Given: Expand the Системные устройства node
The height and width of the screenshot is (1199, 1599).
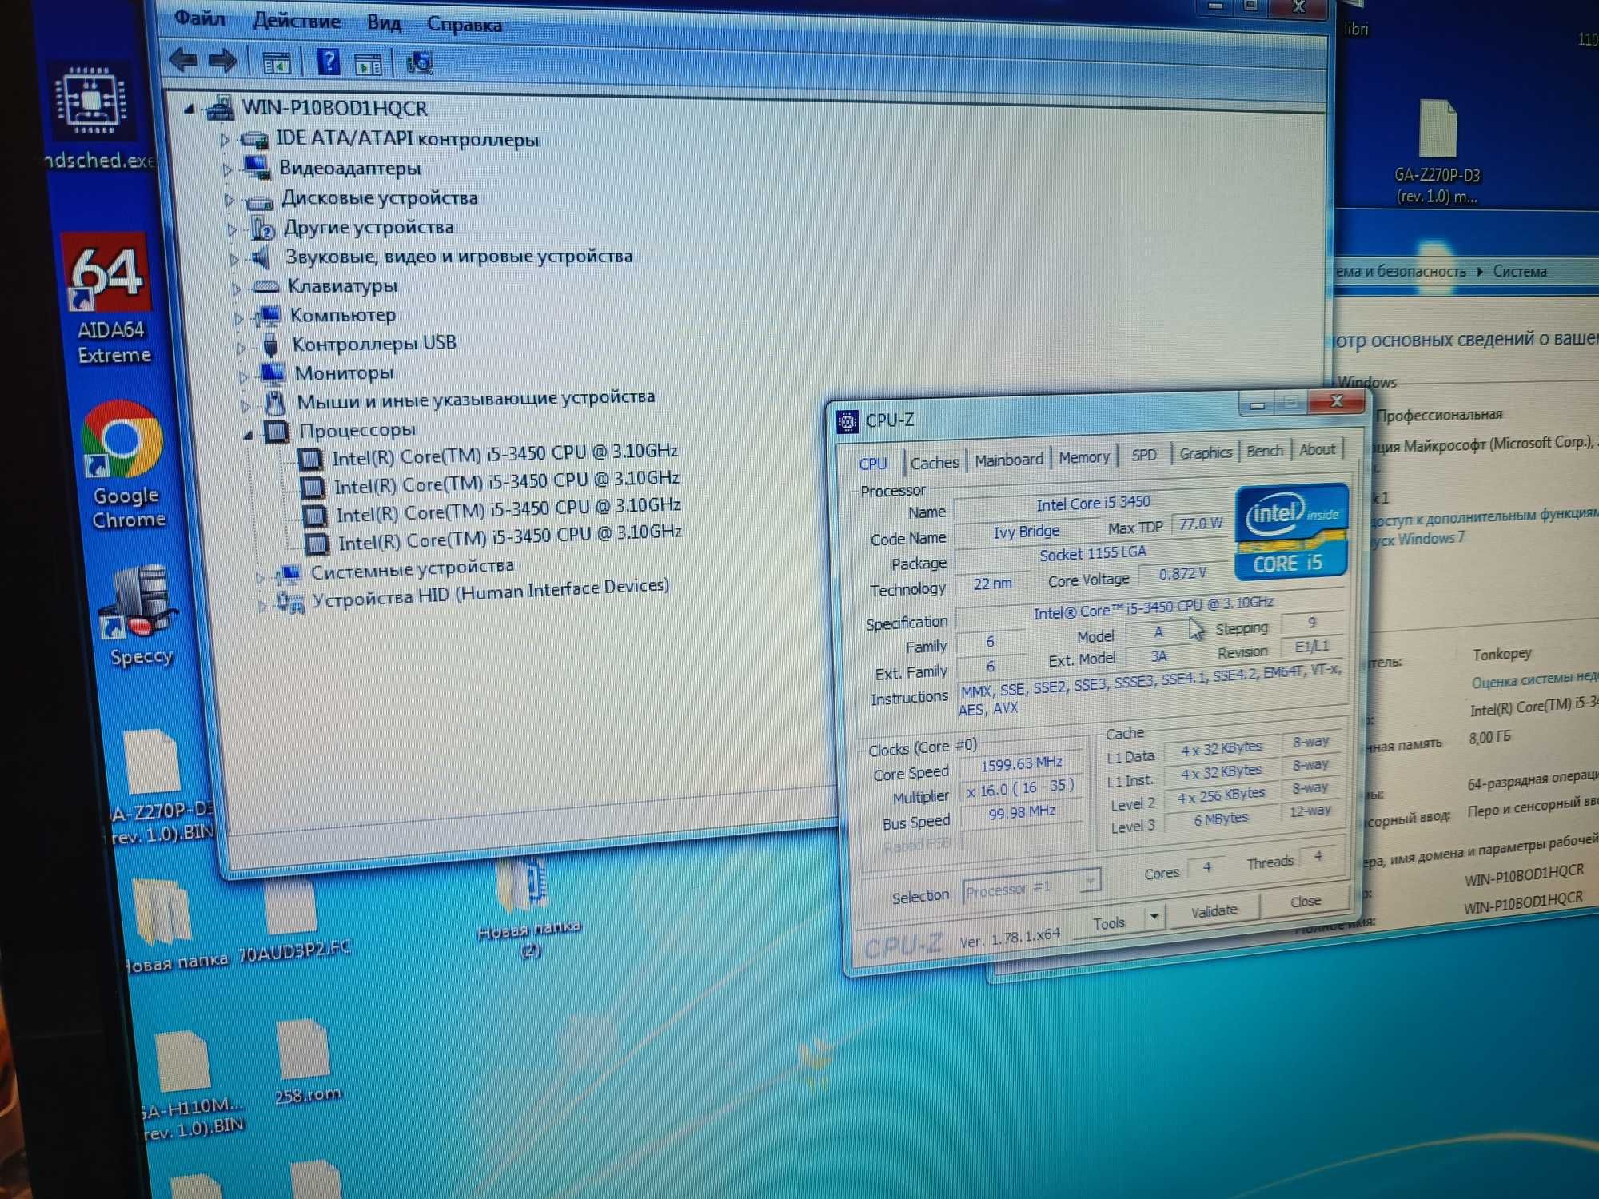Looking at the screenshot, I should pos(260,577).
